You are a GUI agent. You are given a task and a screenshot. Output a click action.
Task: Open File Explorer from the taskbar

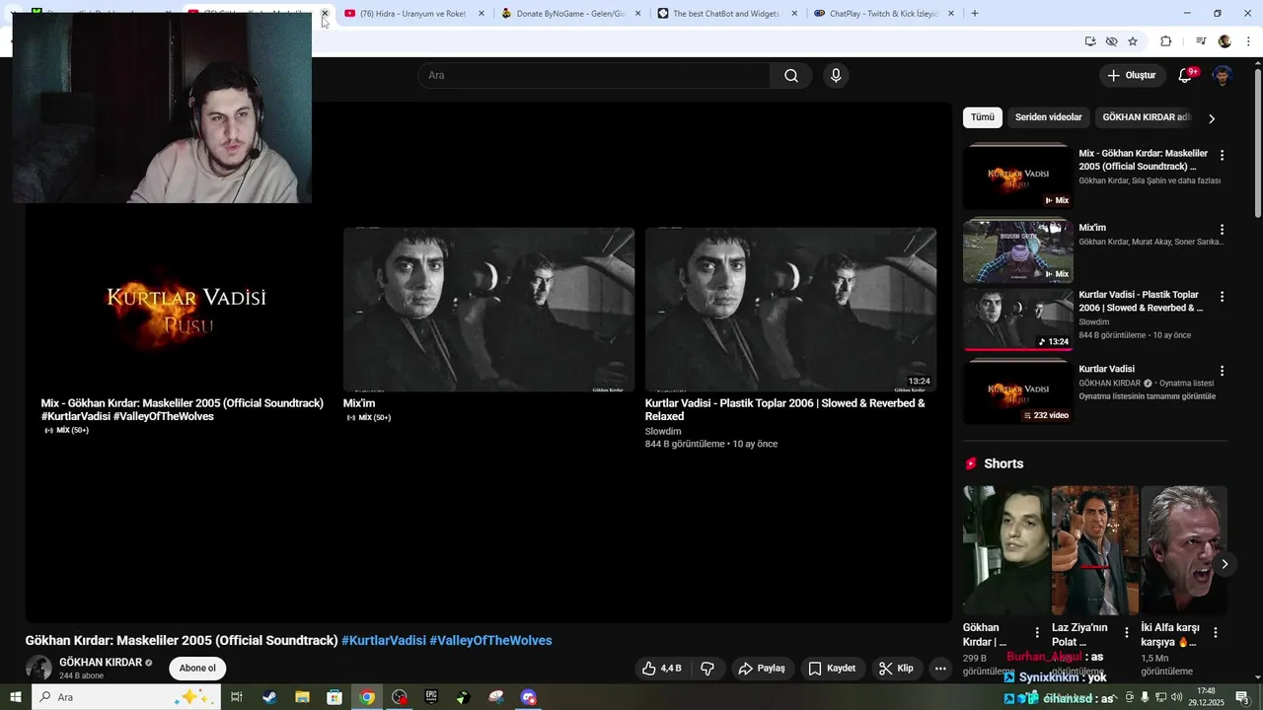click(x=302, y=697)
